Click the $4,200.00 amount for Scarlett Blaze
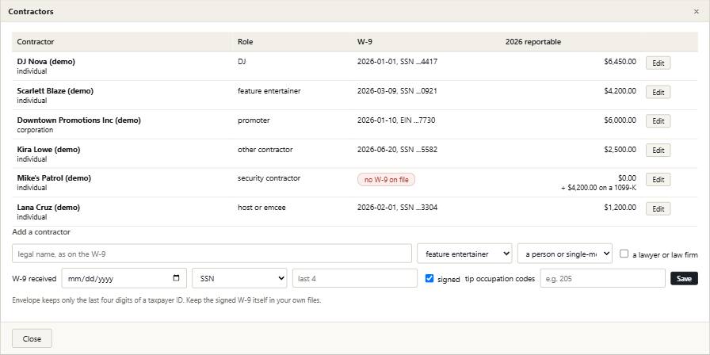710x355 pixels. 620,90
